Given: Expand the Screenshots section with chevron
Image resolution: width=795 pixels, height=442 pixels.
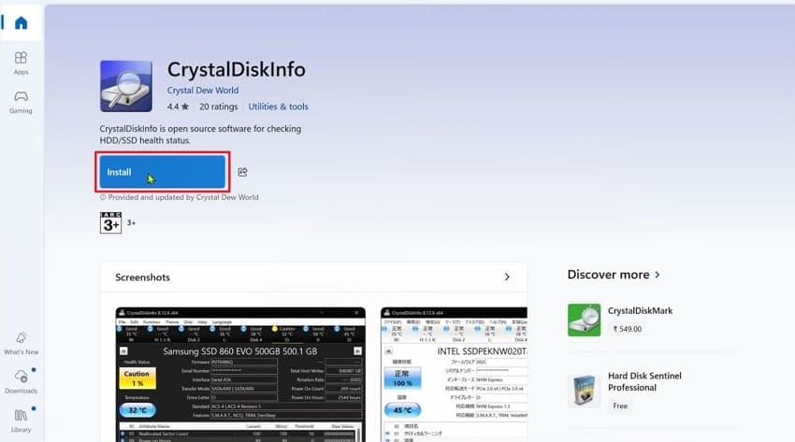Looking at the screenshot, I should click(507, 277).
